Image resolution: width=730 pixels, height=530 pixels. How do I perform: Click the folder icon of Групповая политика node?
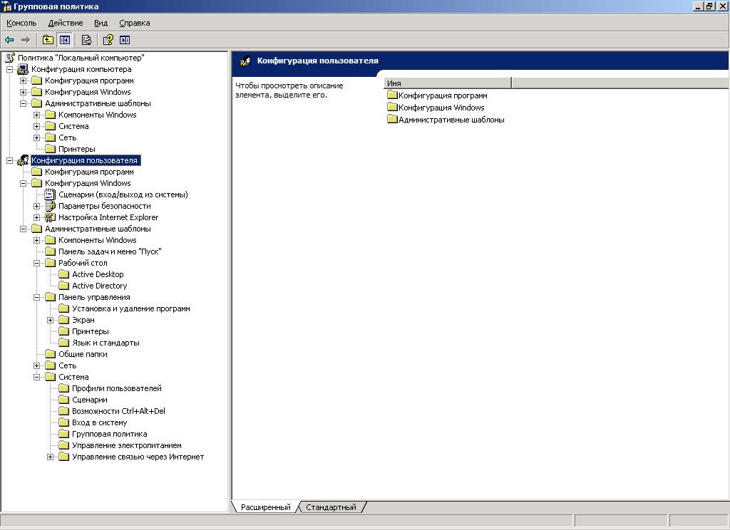click(63, 434)
